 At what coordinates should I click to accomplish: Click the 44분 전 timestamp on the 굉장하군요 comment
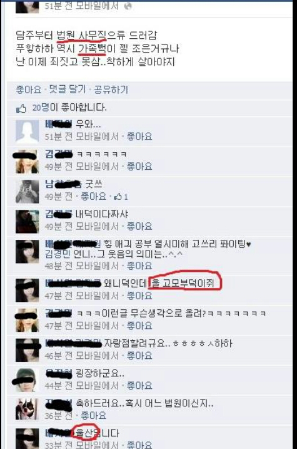59,386
